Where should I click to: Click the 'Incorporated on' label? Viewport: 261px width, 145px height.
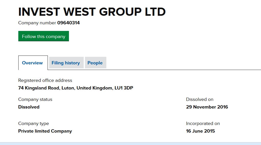click(x=203, y=123)
